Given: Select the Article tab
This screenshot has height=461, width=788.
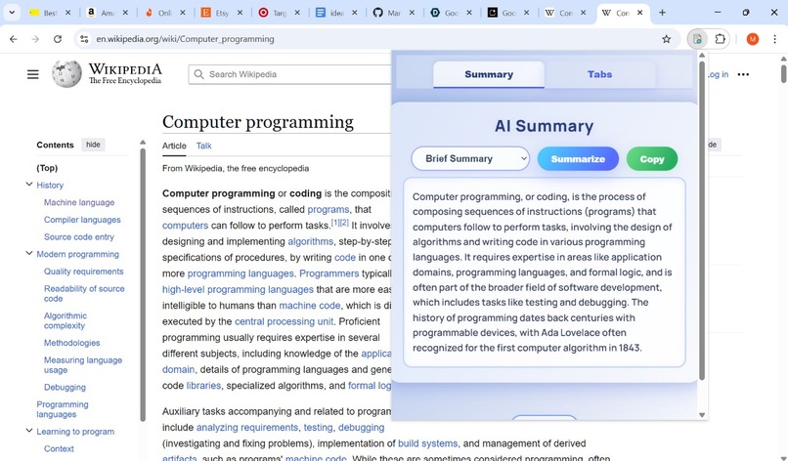Looking at the screenshot, I should tap(174, 146).
